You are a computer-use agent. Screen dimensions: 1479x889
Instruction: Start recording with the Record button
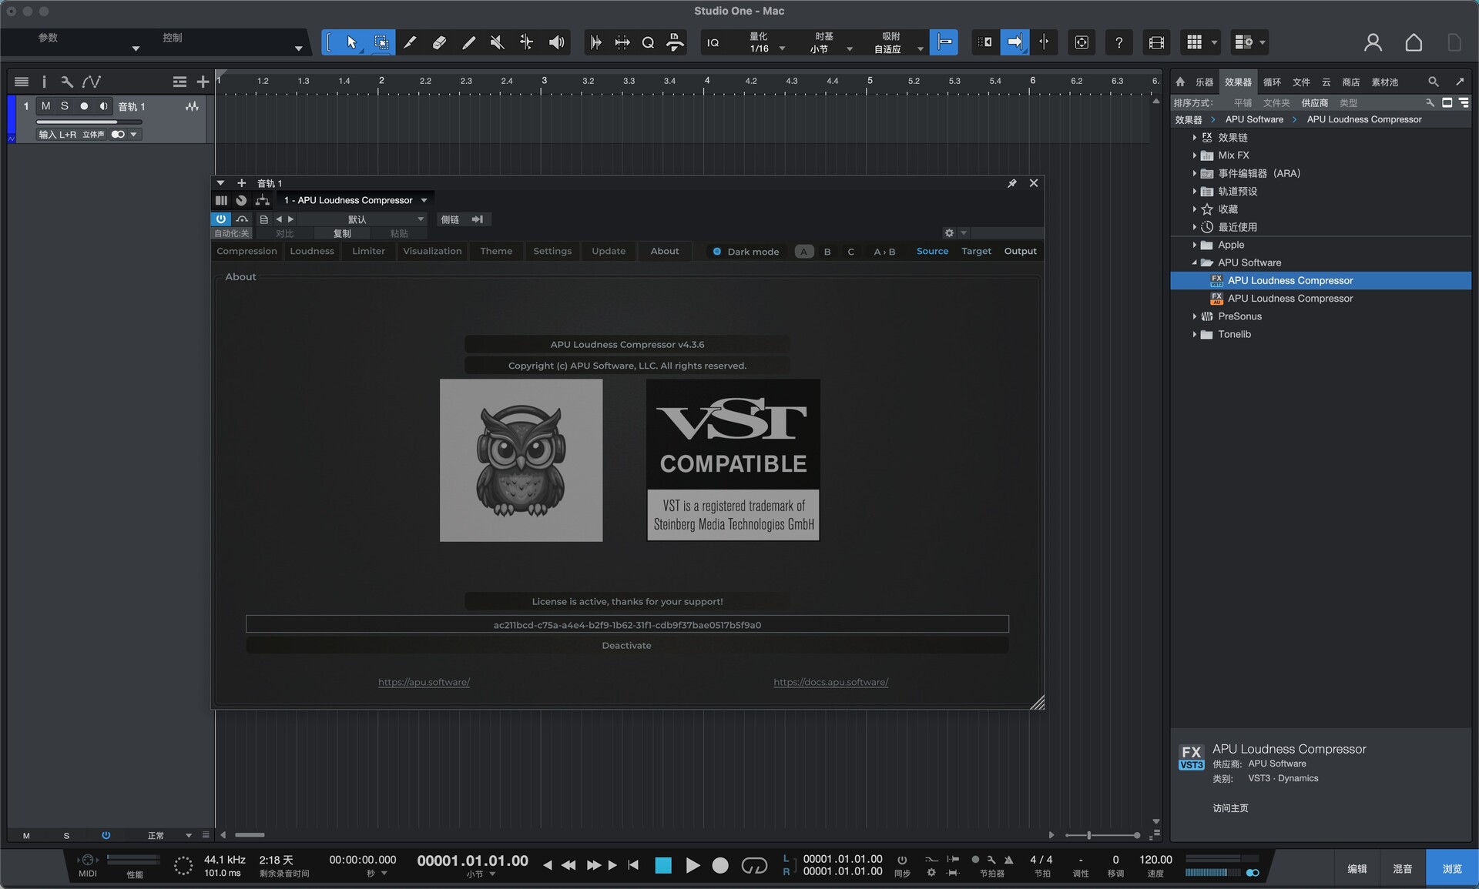tap(720, 866)
